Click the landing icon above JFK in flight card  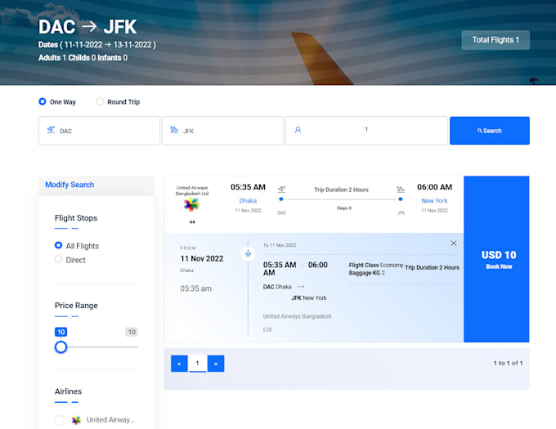click(x=401, y=190)
